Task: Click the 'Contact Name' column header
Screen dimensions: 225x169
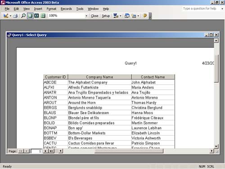Action: pyautogui.click(x=153, y=77)
